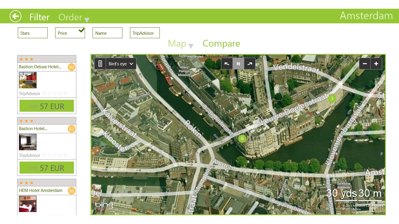Toggle the Price sort option
Viewport: 399px width, 224px height.
point(70,33)
